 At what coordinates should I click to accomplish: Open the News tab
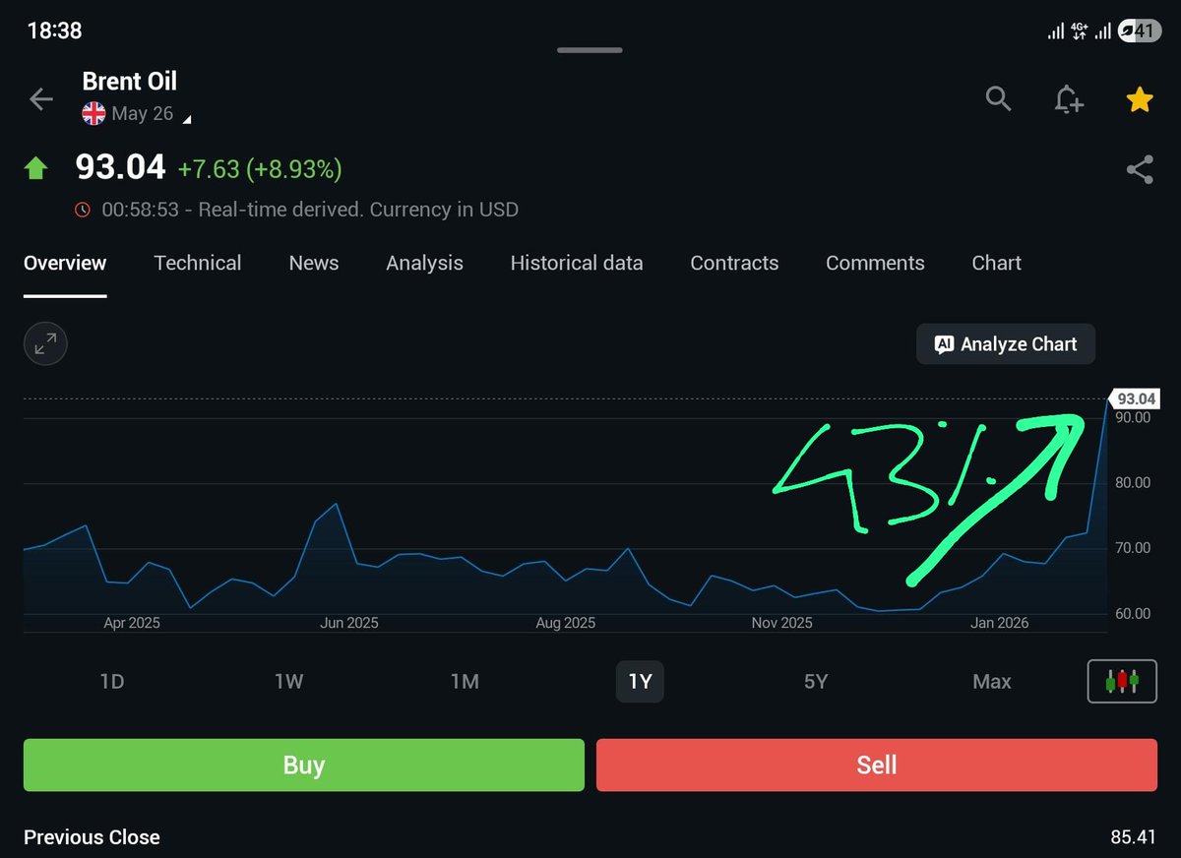click(314, 263)
